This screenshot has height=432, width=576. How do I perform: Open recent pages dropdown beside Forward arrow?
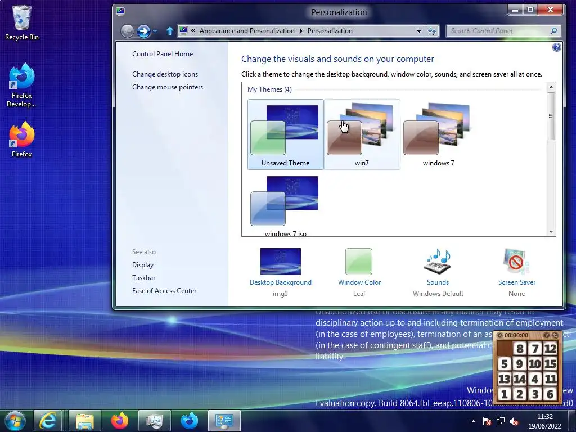pyautogui.click(x=155, y=31)
